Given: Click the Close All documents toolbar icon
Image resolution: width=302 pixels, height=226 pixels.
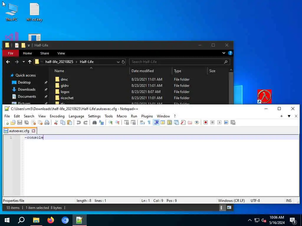Looking at the screenshot, I should click(x=40, y=122).
